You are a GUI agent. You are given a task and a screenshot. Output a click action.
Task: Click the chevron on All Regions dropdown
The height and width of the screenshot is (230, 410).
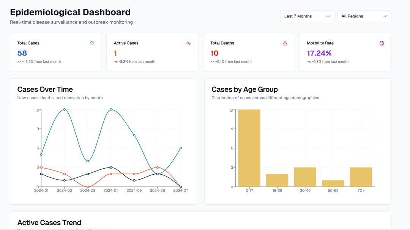(x=385, y=16)
